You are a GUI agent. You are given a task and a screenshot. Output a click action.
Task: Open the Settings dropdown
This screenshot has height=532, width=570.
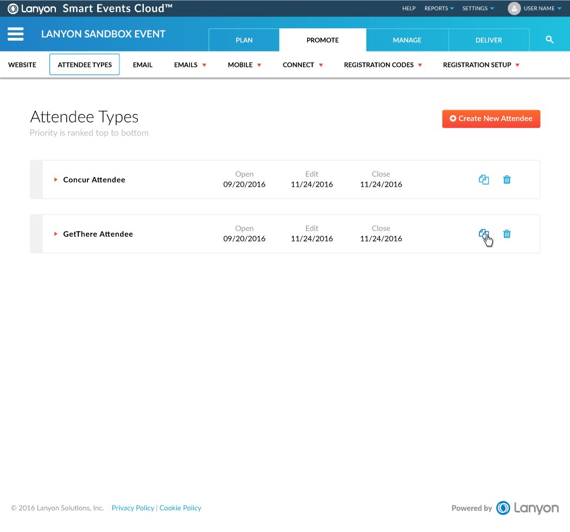click(478, 8)
